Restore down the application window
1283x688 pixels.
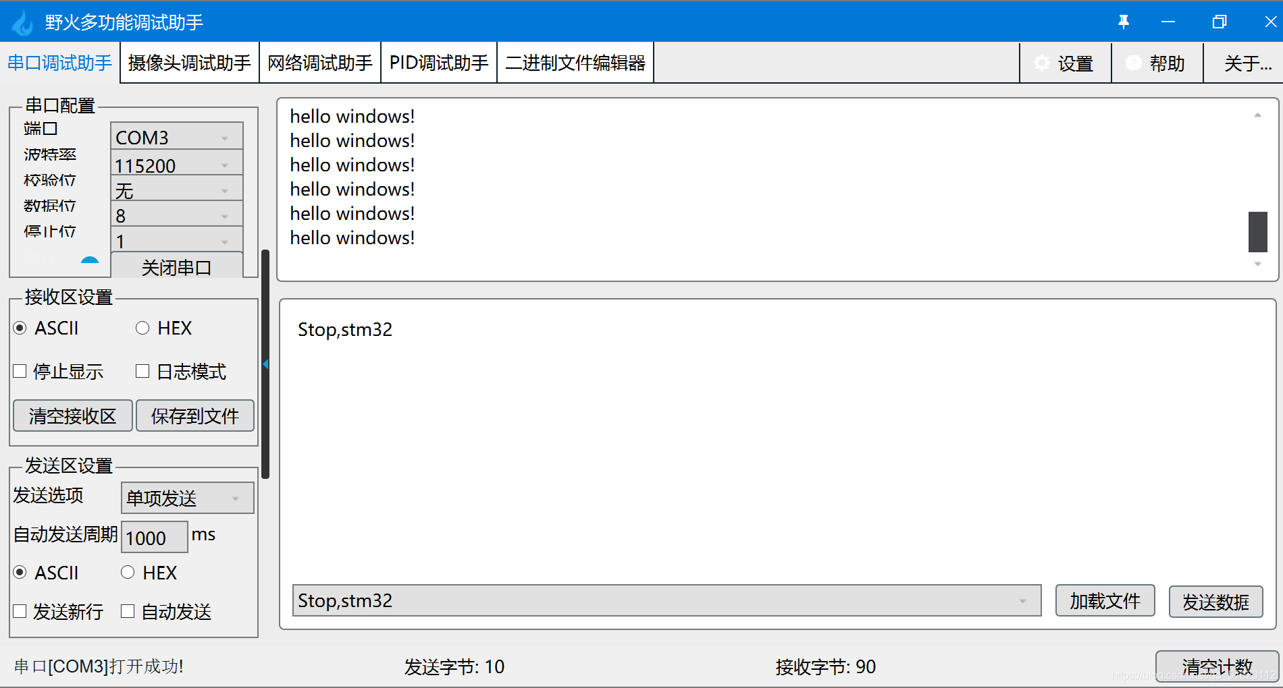1220,22
